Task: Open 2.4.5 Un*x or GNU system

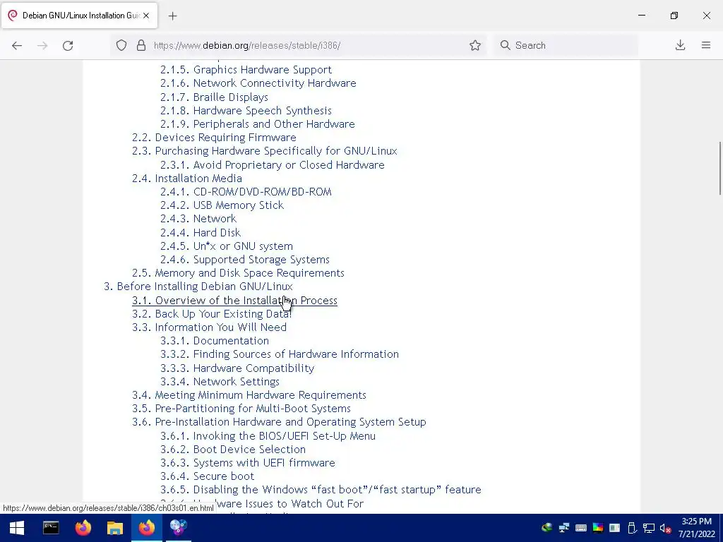Action: pyautogui.click(x=227, y=246)
